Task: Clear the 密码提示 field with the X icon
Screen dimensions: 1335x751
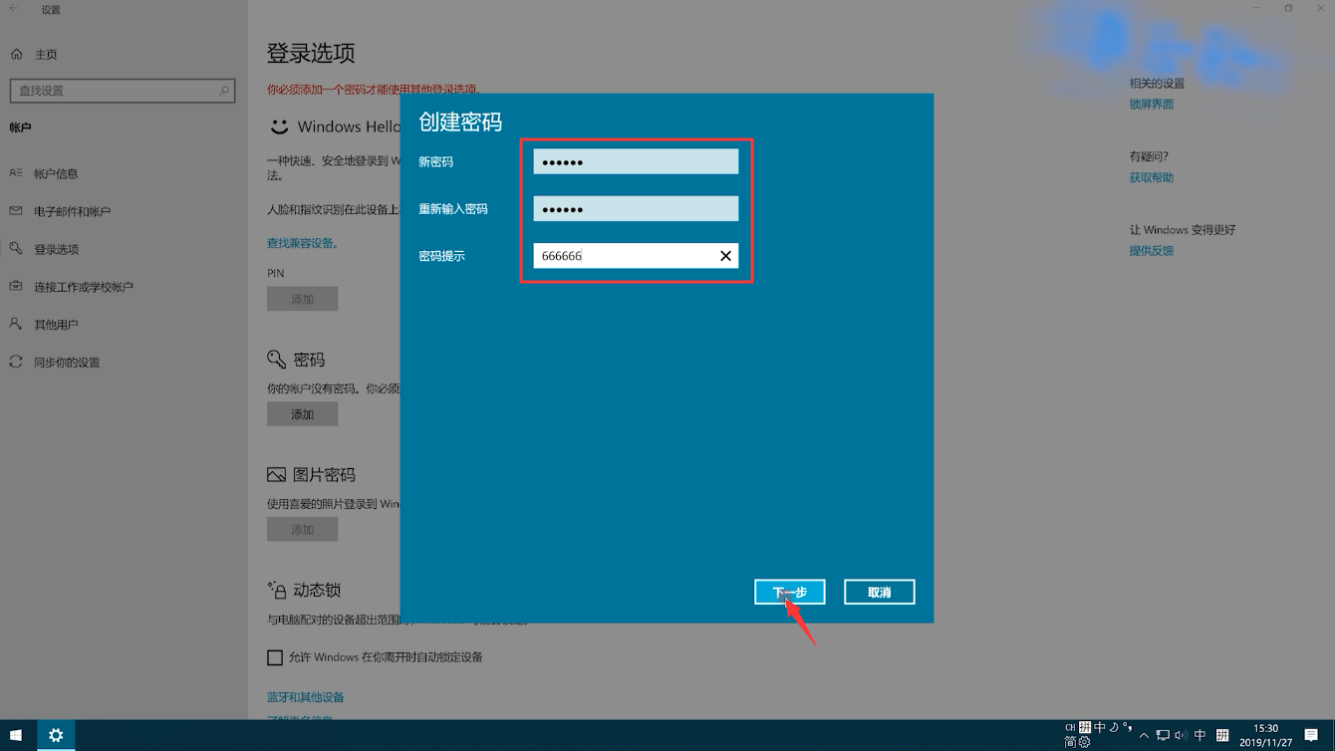Action: pyautogui.click(x=725, y=256)
